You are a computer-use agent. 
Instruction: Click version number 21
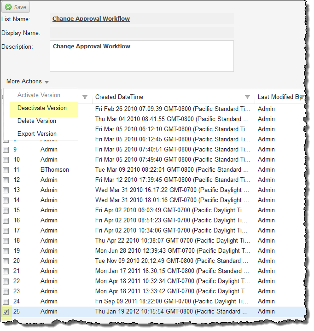17,271
